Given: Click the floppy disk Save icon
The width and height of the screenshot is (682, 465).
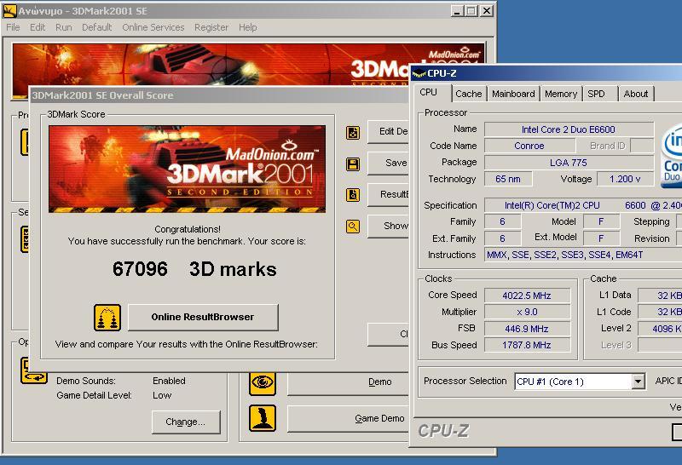Looking at the screenshot, I should (353, 164).
